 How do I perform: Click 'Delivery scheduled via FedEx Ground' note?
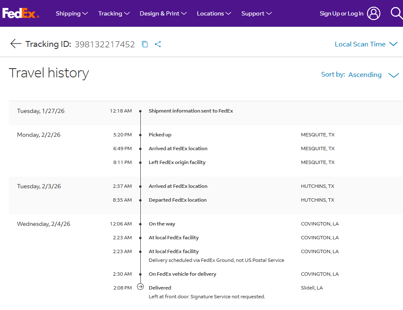click(x=217, y=260)
